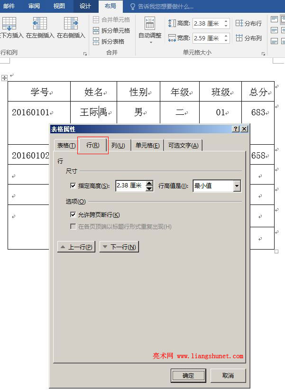
Task: Click Split Cells (拆分单元格) button
Action: tap(111, 30)
